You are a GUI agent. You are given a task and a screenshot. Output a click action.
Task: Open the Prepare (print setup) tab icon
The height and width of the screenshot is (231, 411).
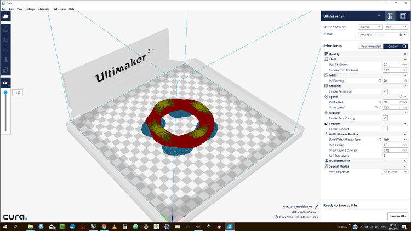tap(390, 16)
